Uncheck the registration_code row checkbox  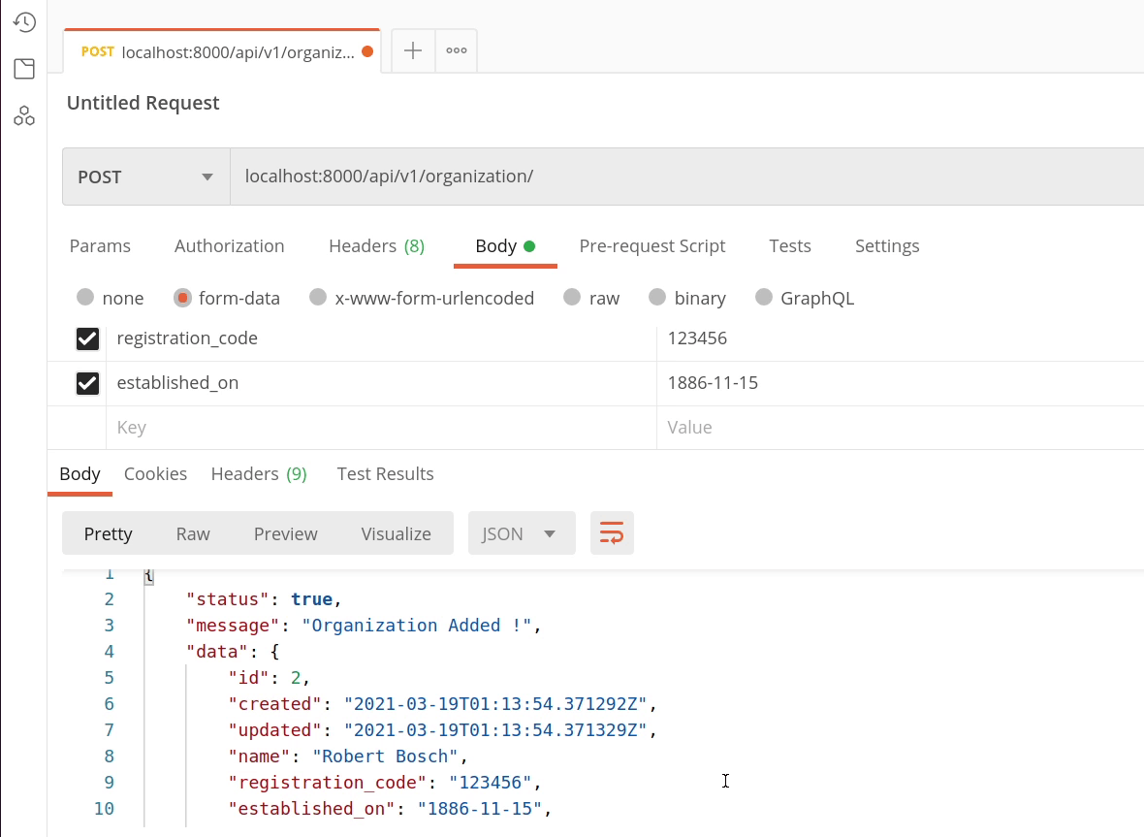pyautogui.click(x=87, y=338)
